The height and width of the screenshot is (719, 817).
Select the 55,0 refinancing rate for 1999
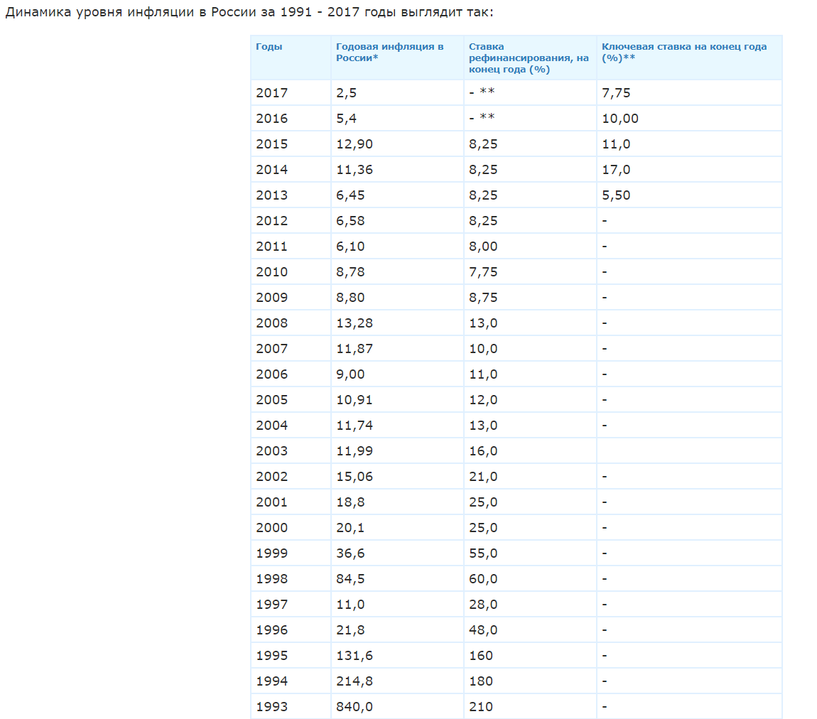(483, 553)
